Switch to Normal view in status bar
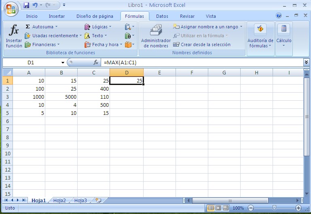 (211, 208)
